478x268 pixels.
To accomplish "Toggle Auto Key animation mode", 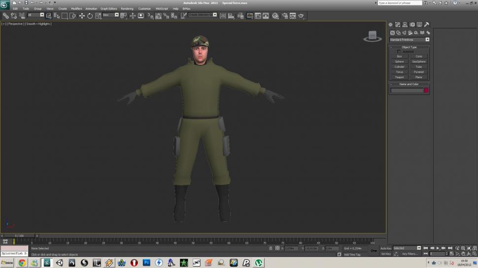I will [x=386, y=248].
